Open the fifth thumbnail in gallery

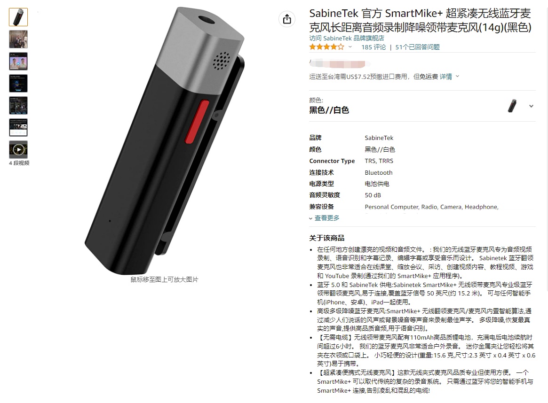[x=18, y=105]
